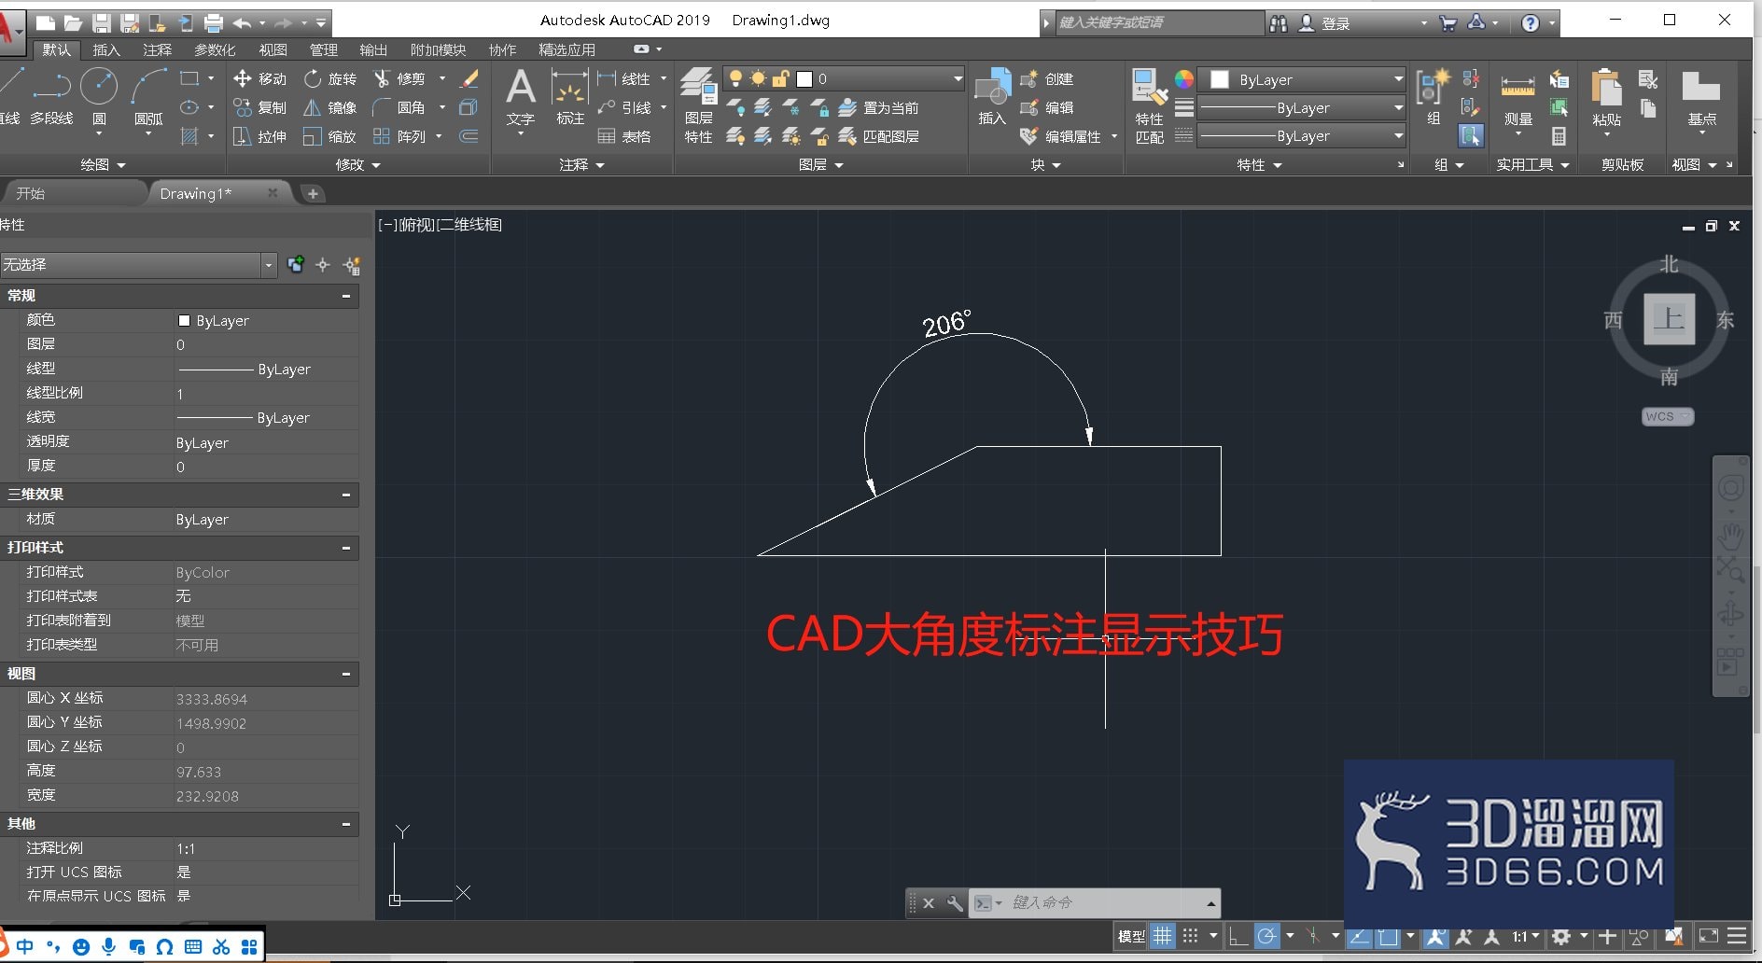Click the Hatch tool icon

coord(189,136)
